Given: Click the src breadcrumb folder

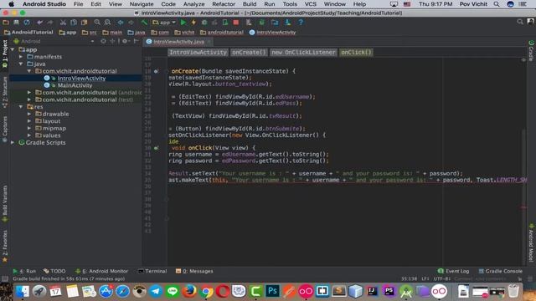Looking at the screenshot, I should [x=90, y=33].
